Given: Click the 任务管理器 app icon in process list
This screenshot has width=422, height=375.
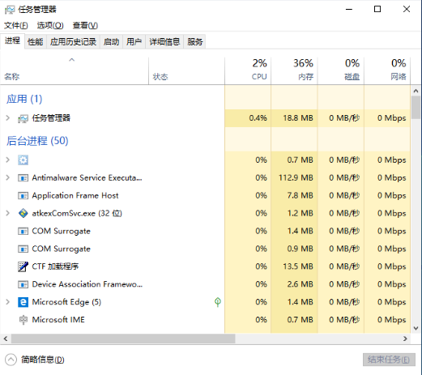Looking at the screenshot, I should (23, 118).
